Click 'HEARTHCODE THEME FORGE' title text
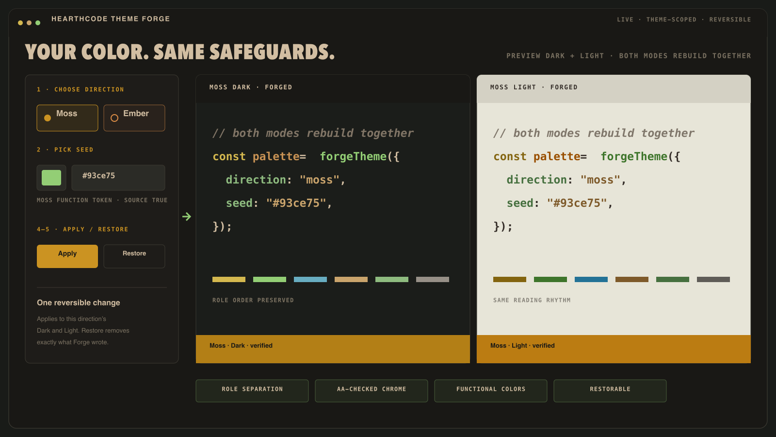776x437 pixels. tap(111, 19)
